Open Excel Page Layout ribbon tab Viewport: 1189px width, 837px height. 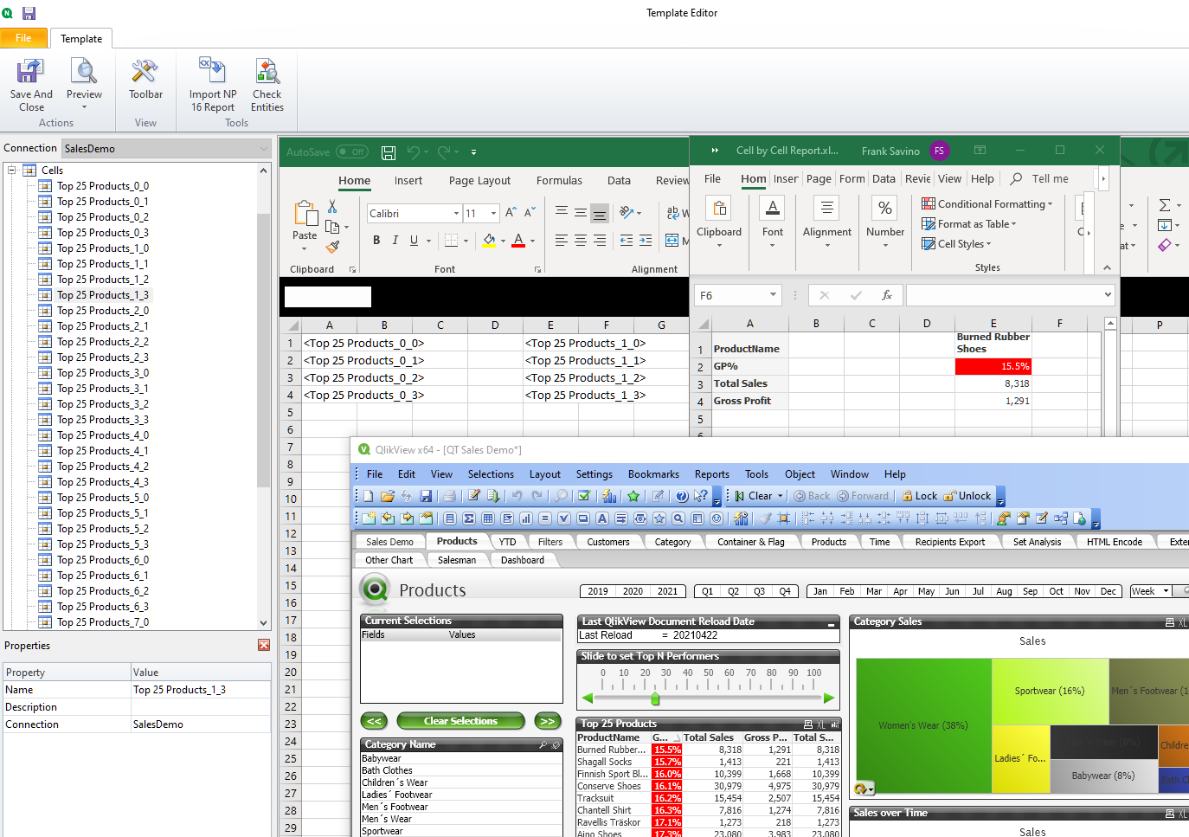click(479, 181)
